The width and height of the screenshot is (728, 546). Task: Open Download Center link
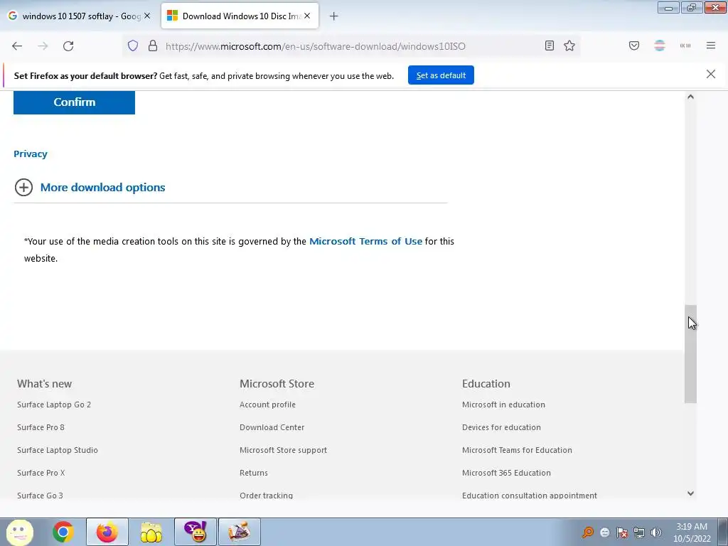pyautogui.click(x=272, y=427)
